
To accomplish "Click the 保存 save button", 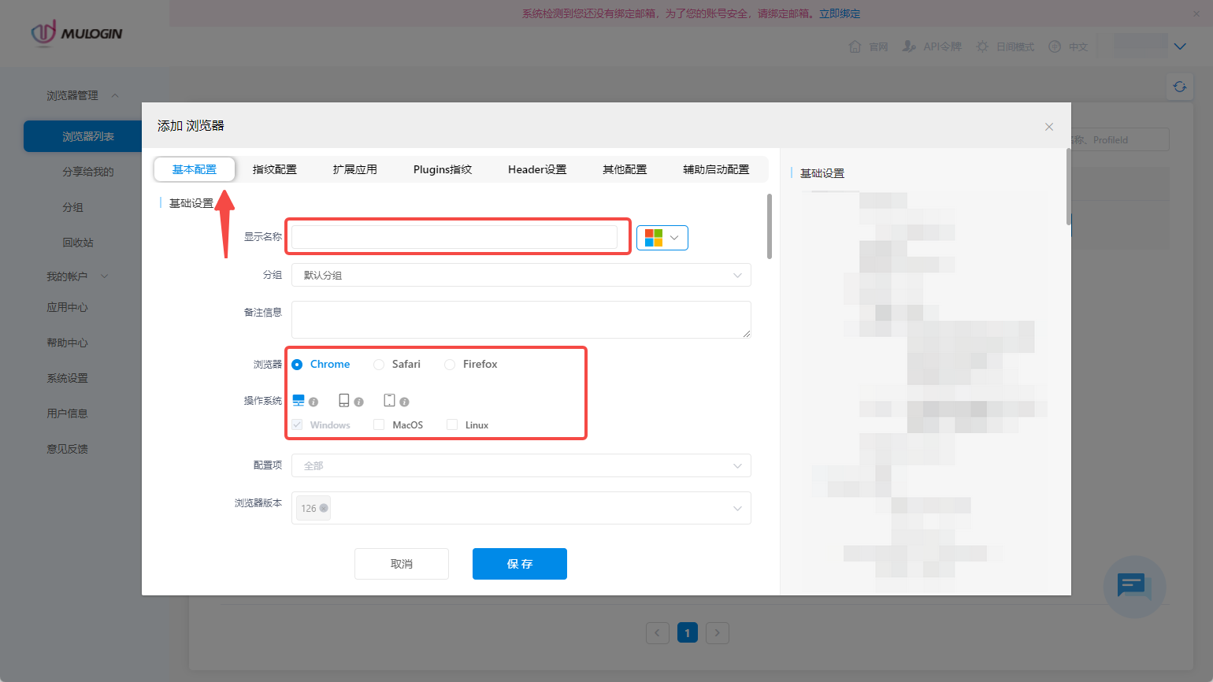I will coord(520,564).
